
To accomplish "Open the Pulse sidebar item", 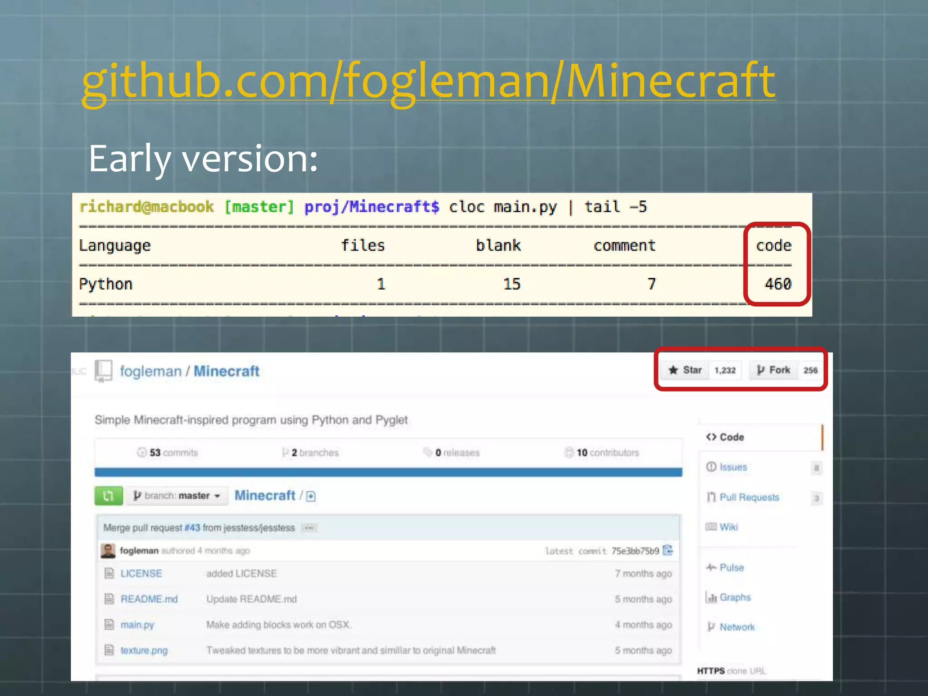I will coord(731,568).
